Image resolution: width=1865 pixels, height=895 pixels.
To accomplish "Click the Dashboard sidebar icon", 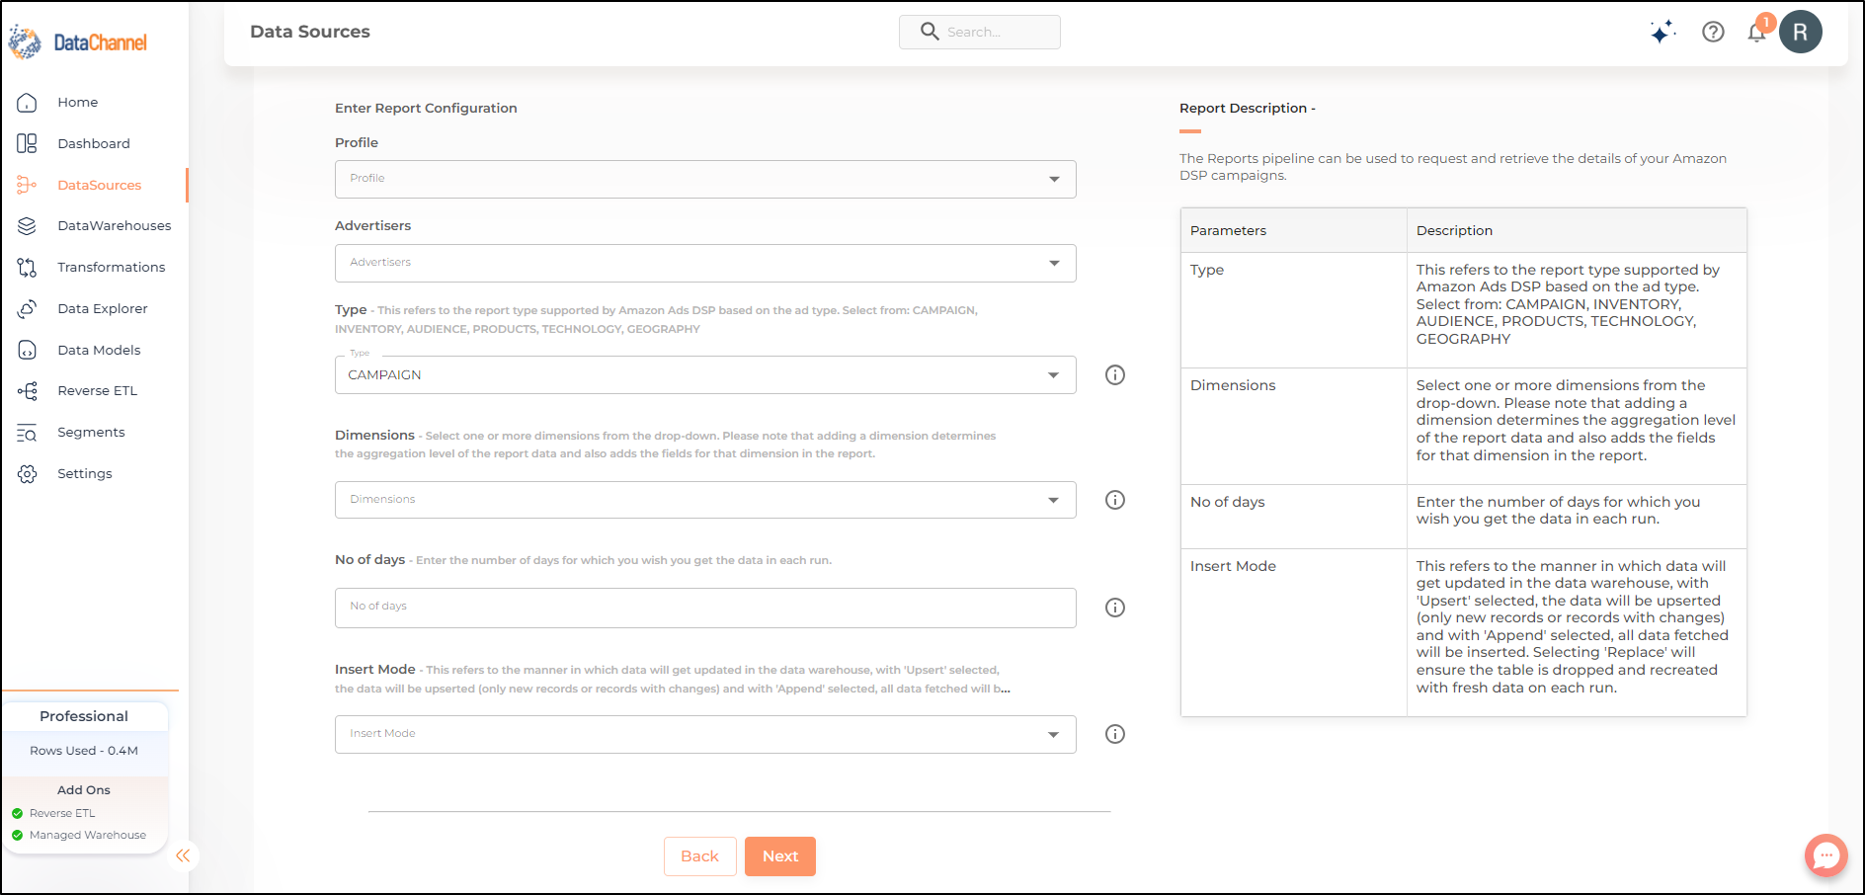I will (x=27, y=144).
